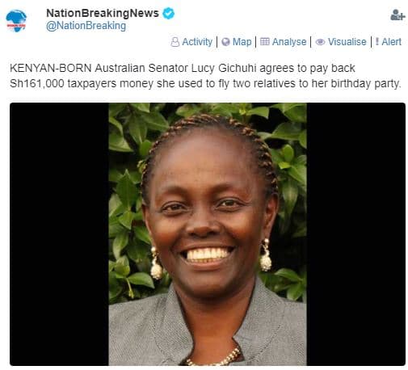Viewport: 408px width, 370px height.
Task: Follow account via add-user icon
Action: coord(397,15)
